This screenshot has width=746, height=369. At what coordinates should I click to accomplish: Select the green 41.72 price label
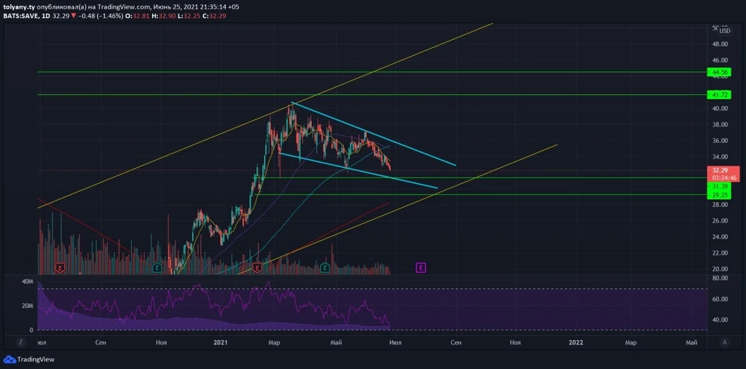pyautogui.click(x=719, y=94)
